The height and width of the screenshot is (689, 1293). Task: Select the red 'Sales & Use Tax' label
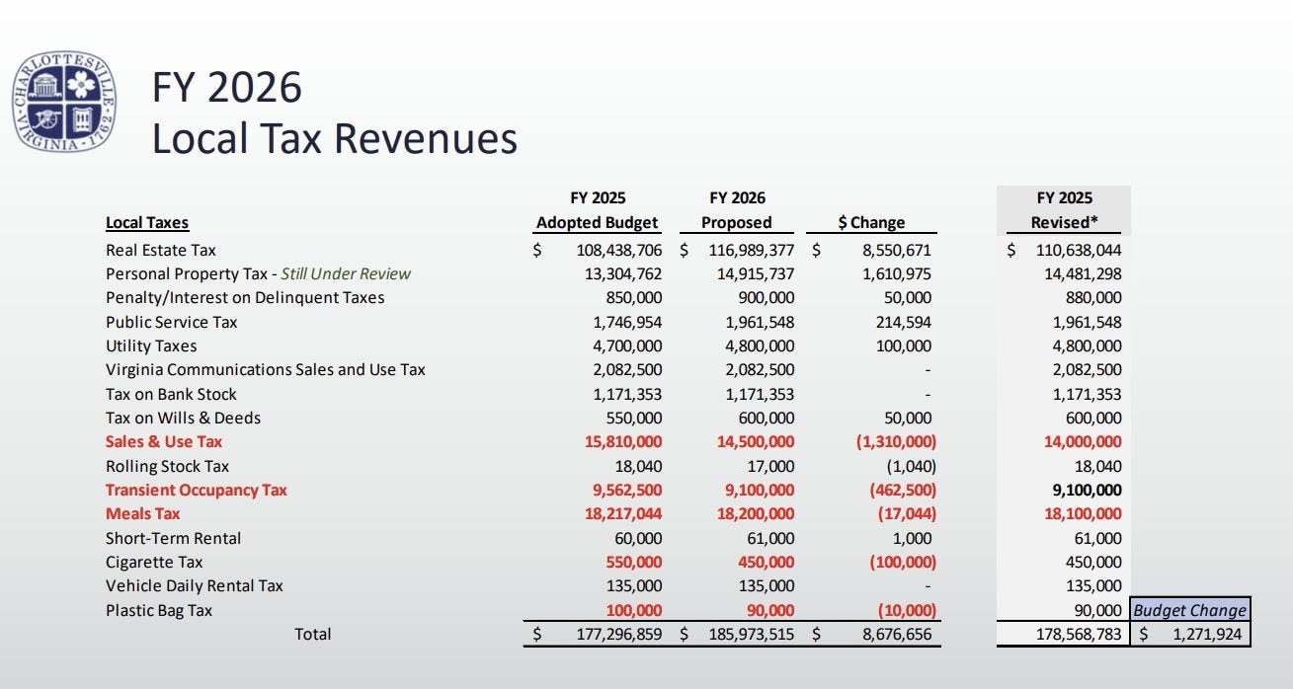[164, 441]
